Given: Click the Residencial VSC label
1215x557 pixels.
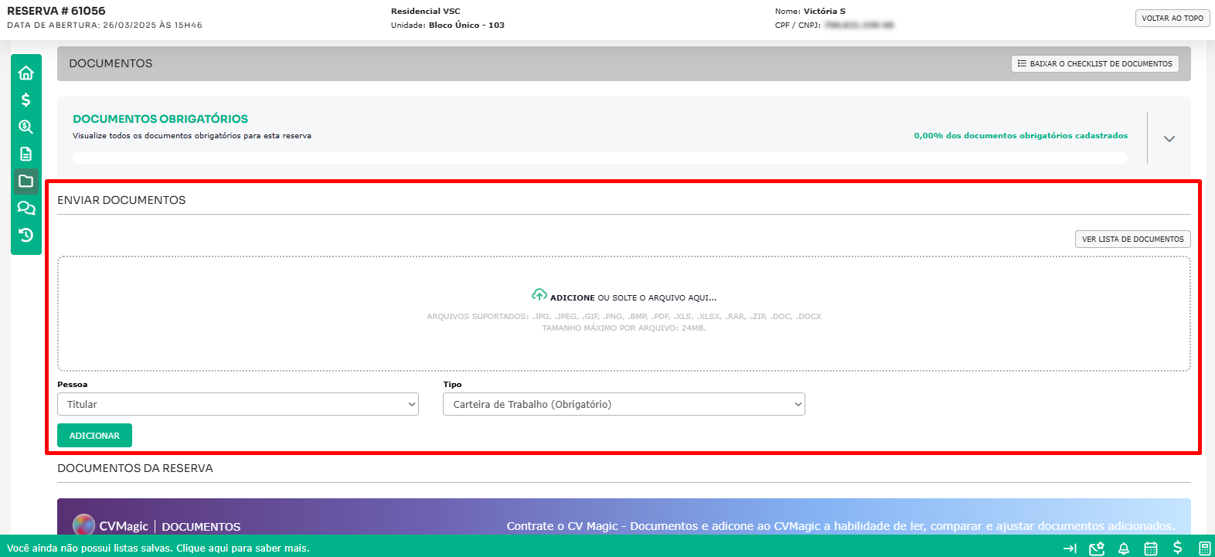Looking at the screenshot, I should [425, 11].
